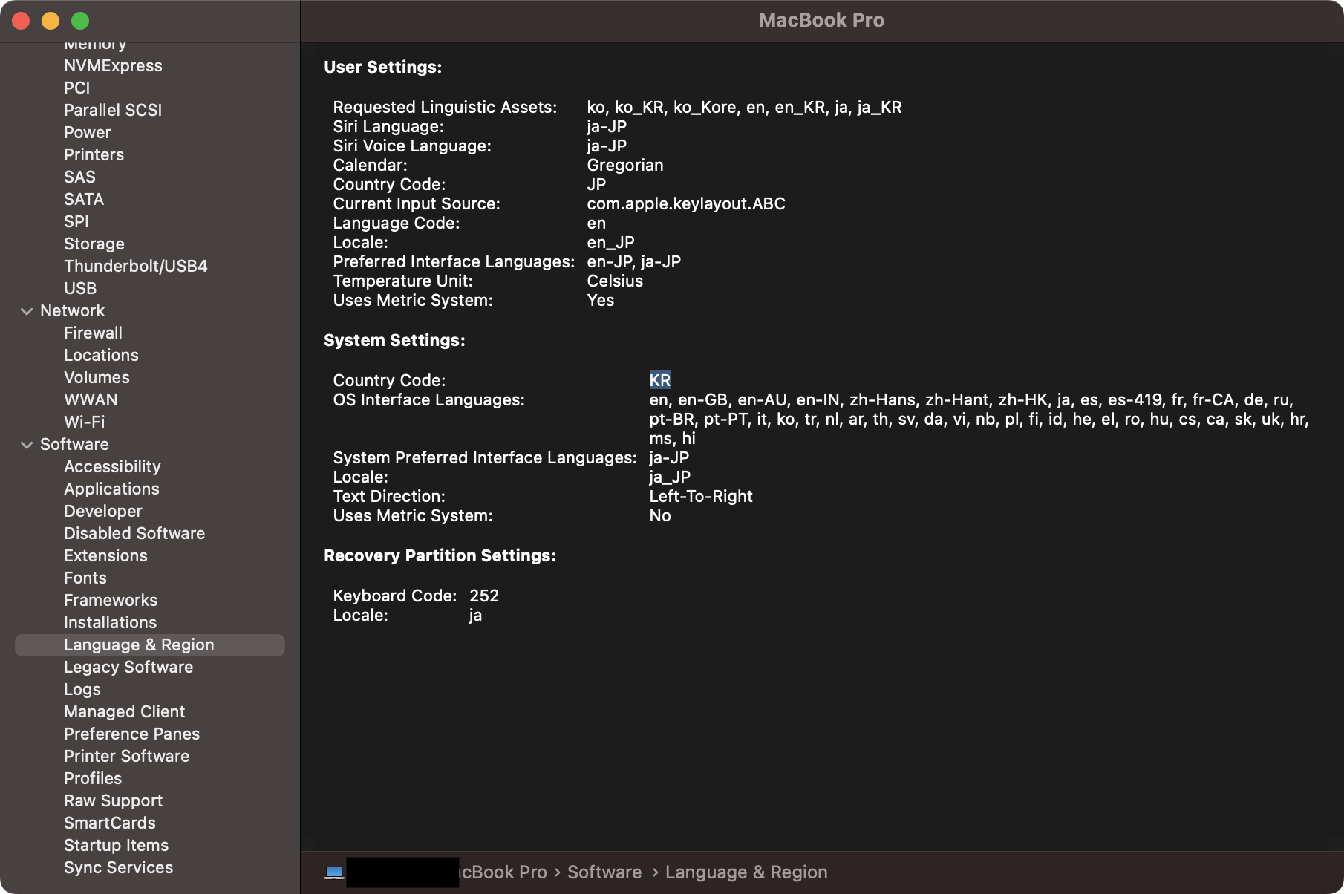1344x894 pixels.
Task: Open Printer Software entry
Action: coord(127,756)
